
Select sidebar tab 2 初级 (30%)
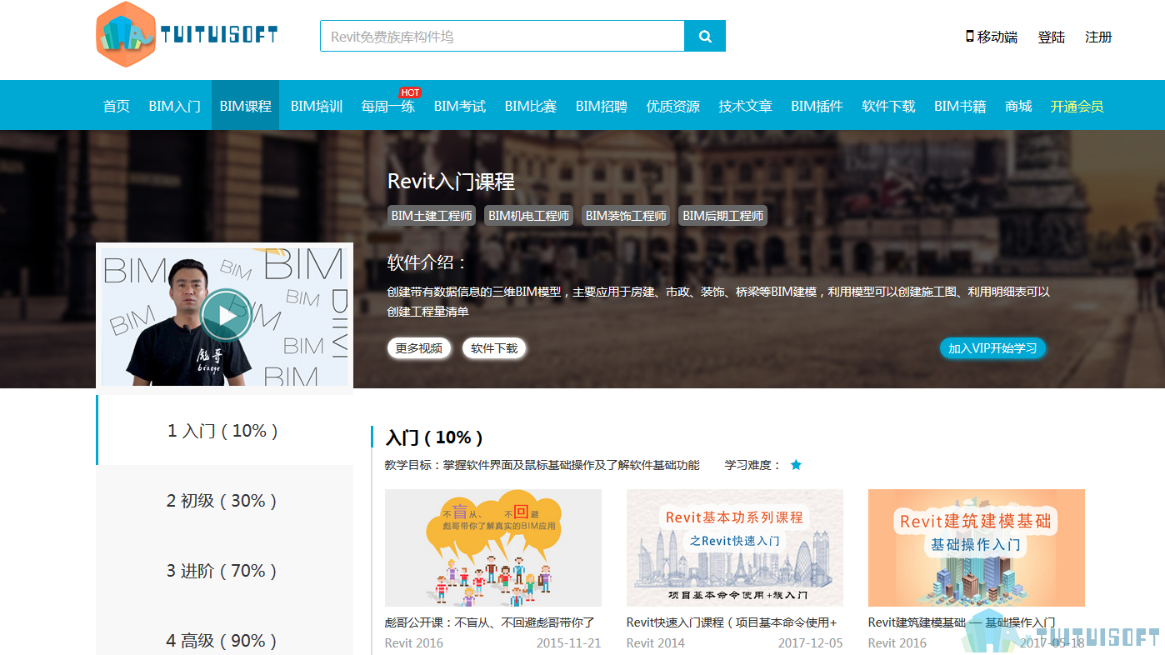[224, 500]
